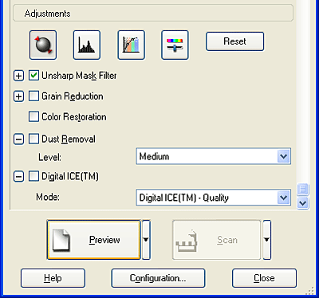
Task: Click the Close button
Action: tap(264, 278)
